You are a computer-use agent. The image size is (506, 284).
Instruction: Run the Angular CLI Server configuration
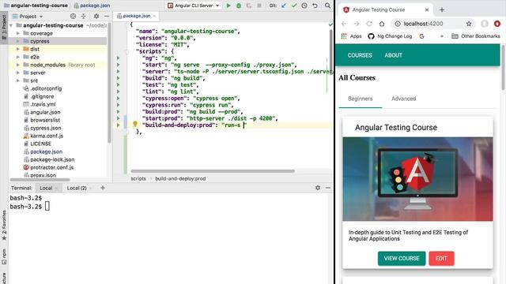[x=228, y=6]
